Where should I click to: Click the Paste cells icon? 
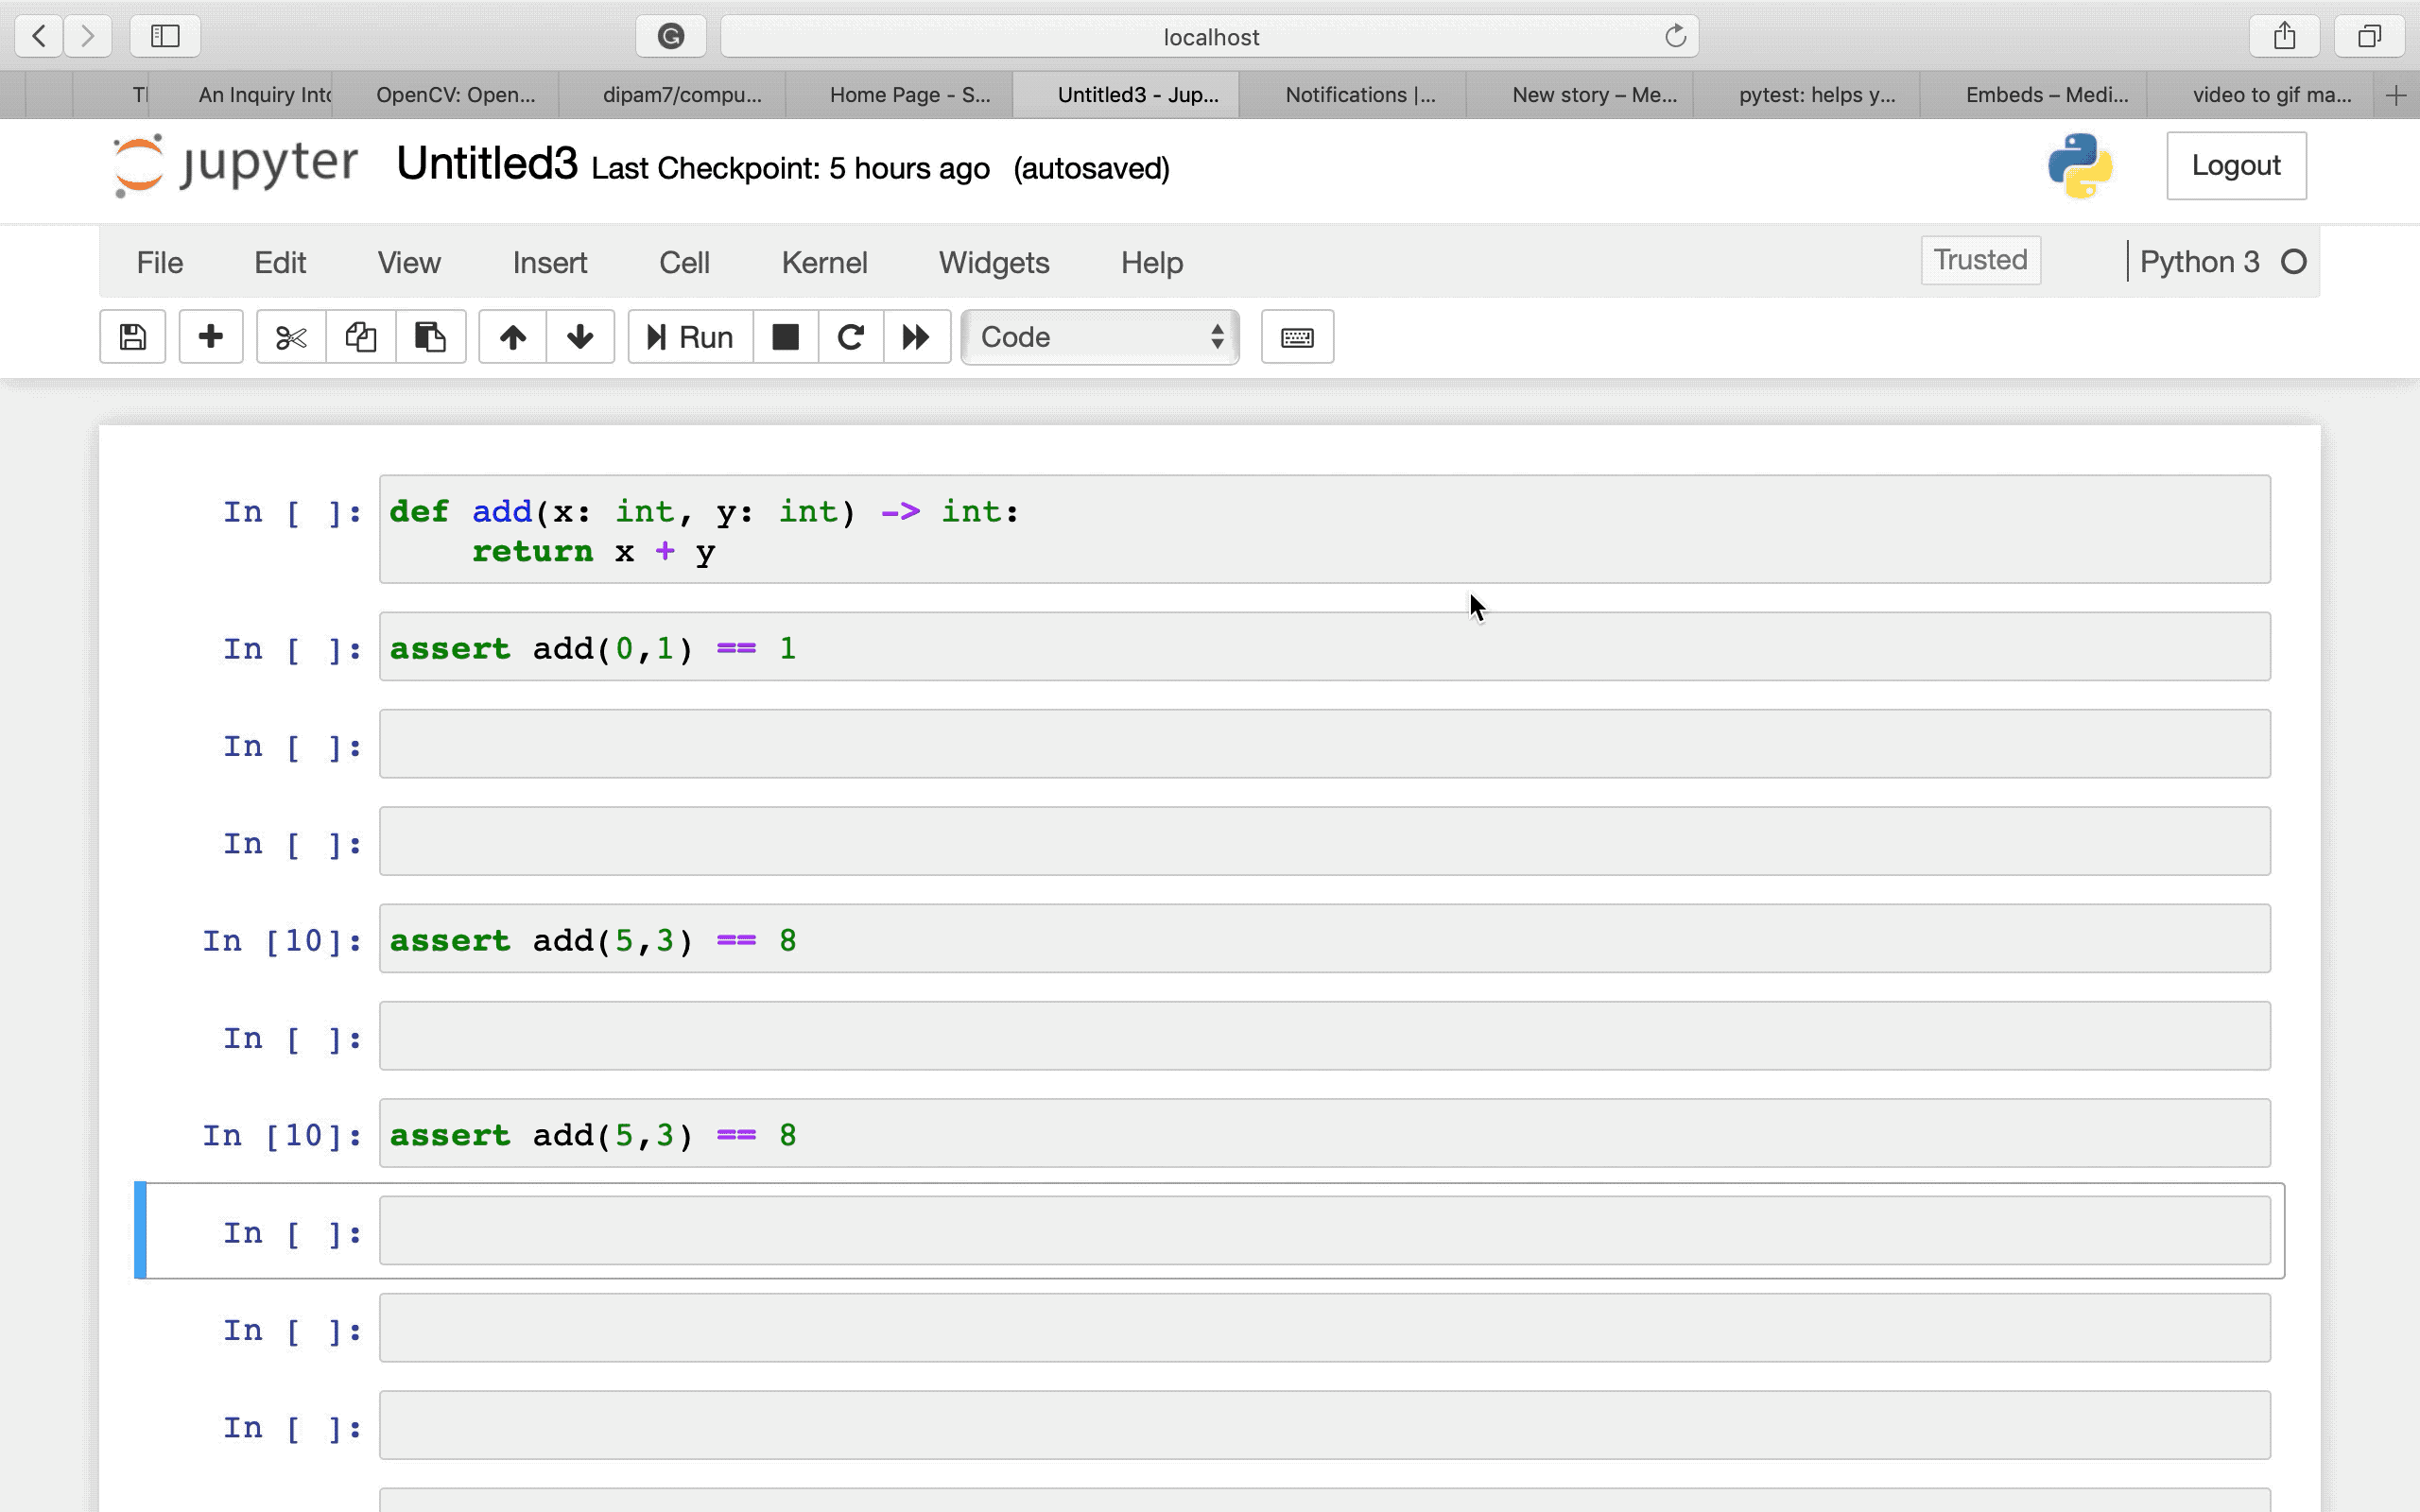click(x=428, y=336)
